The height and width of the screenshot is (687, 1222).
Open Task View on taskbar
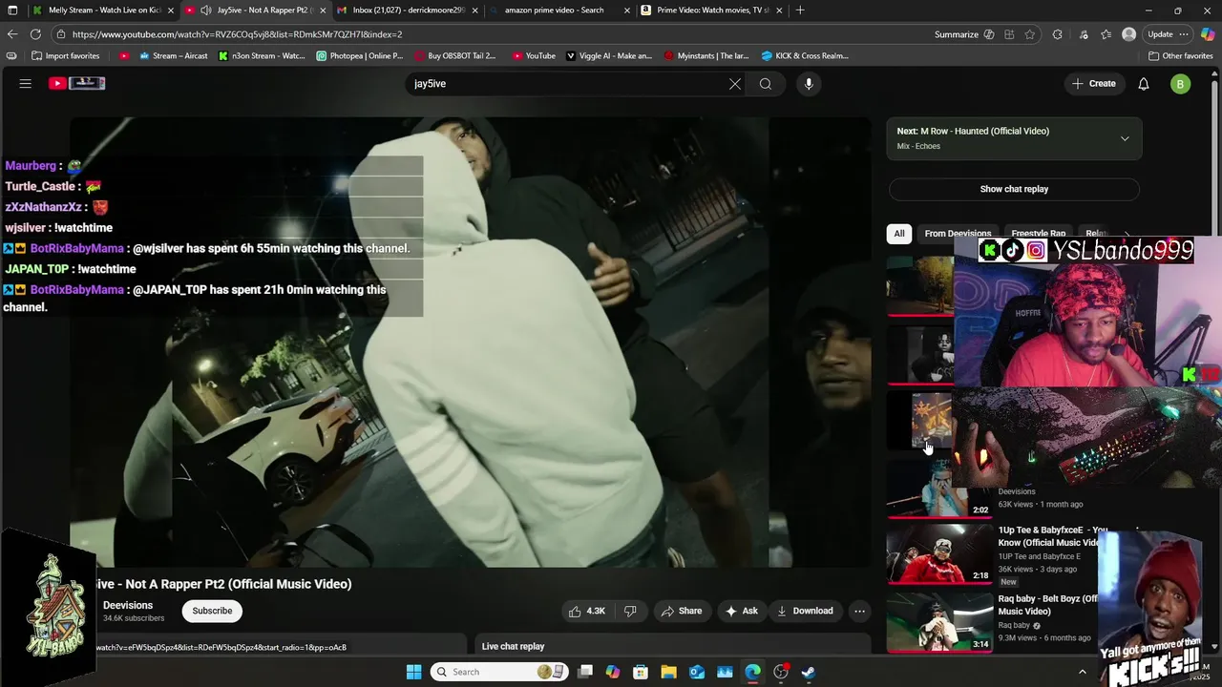585,672
